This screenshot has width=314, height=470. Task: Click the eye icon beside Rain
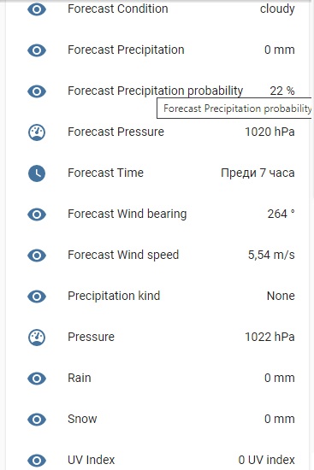tap(37, 379)
